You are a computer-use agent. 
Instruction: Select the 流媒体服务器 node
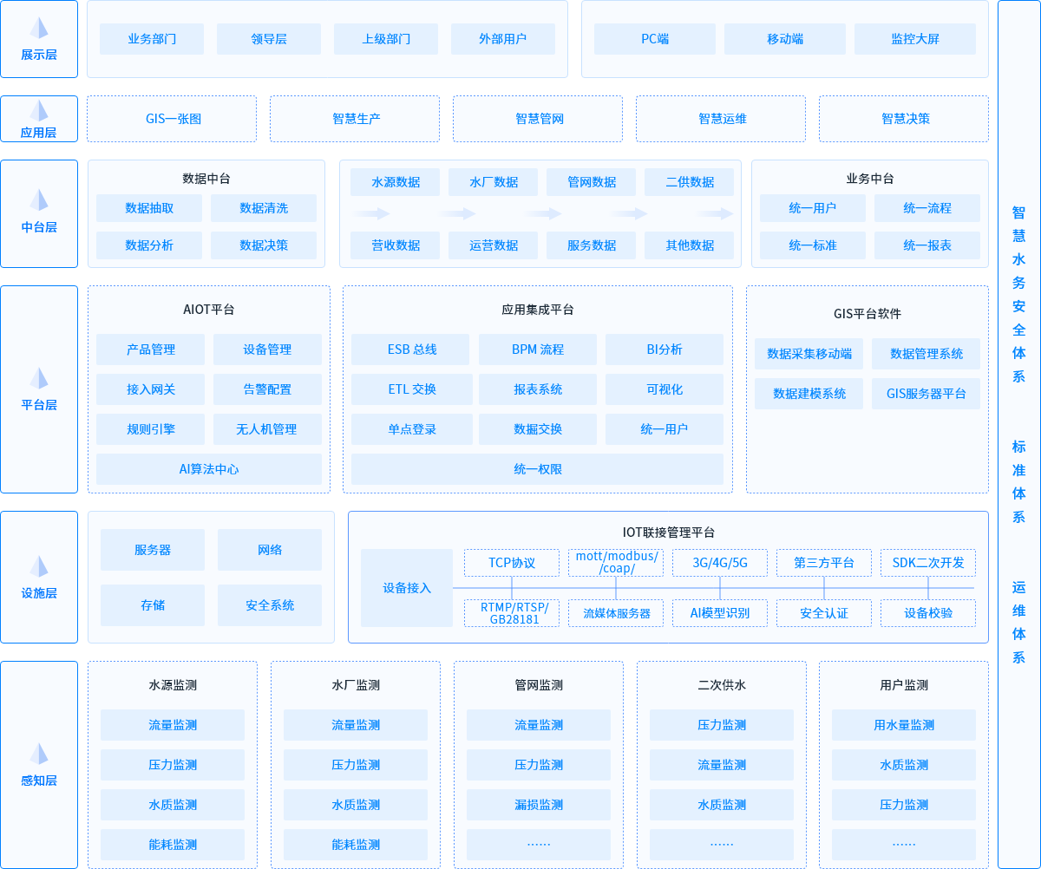coord(616,613)
